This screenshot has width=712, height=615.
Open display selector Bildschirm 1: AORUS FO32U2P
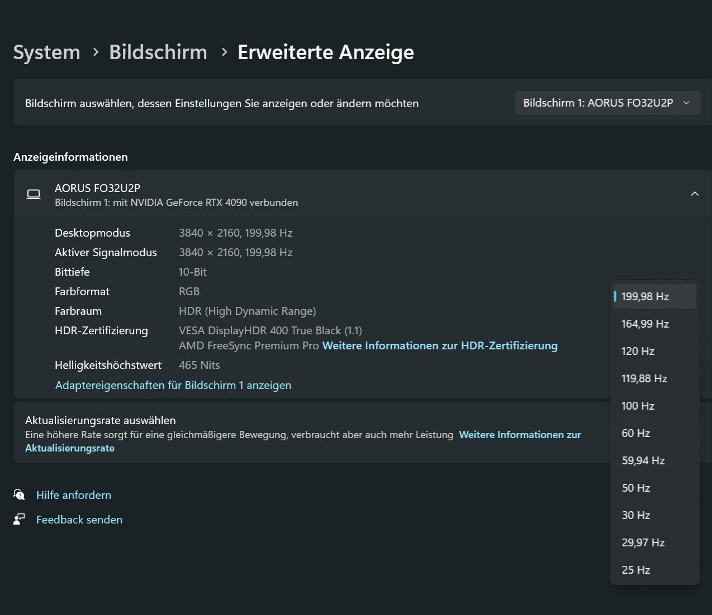coord(607,103)
